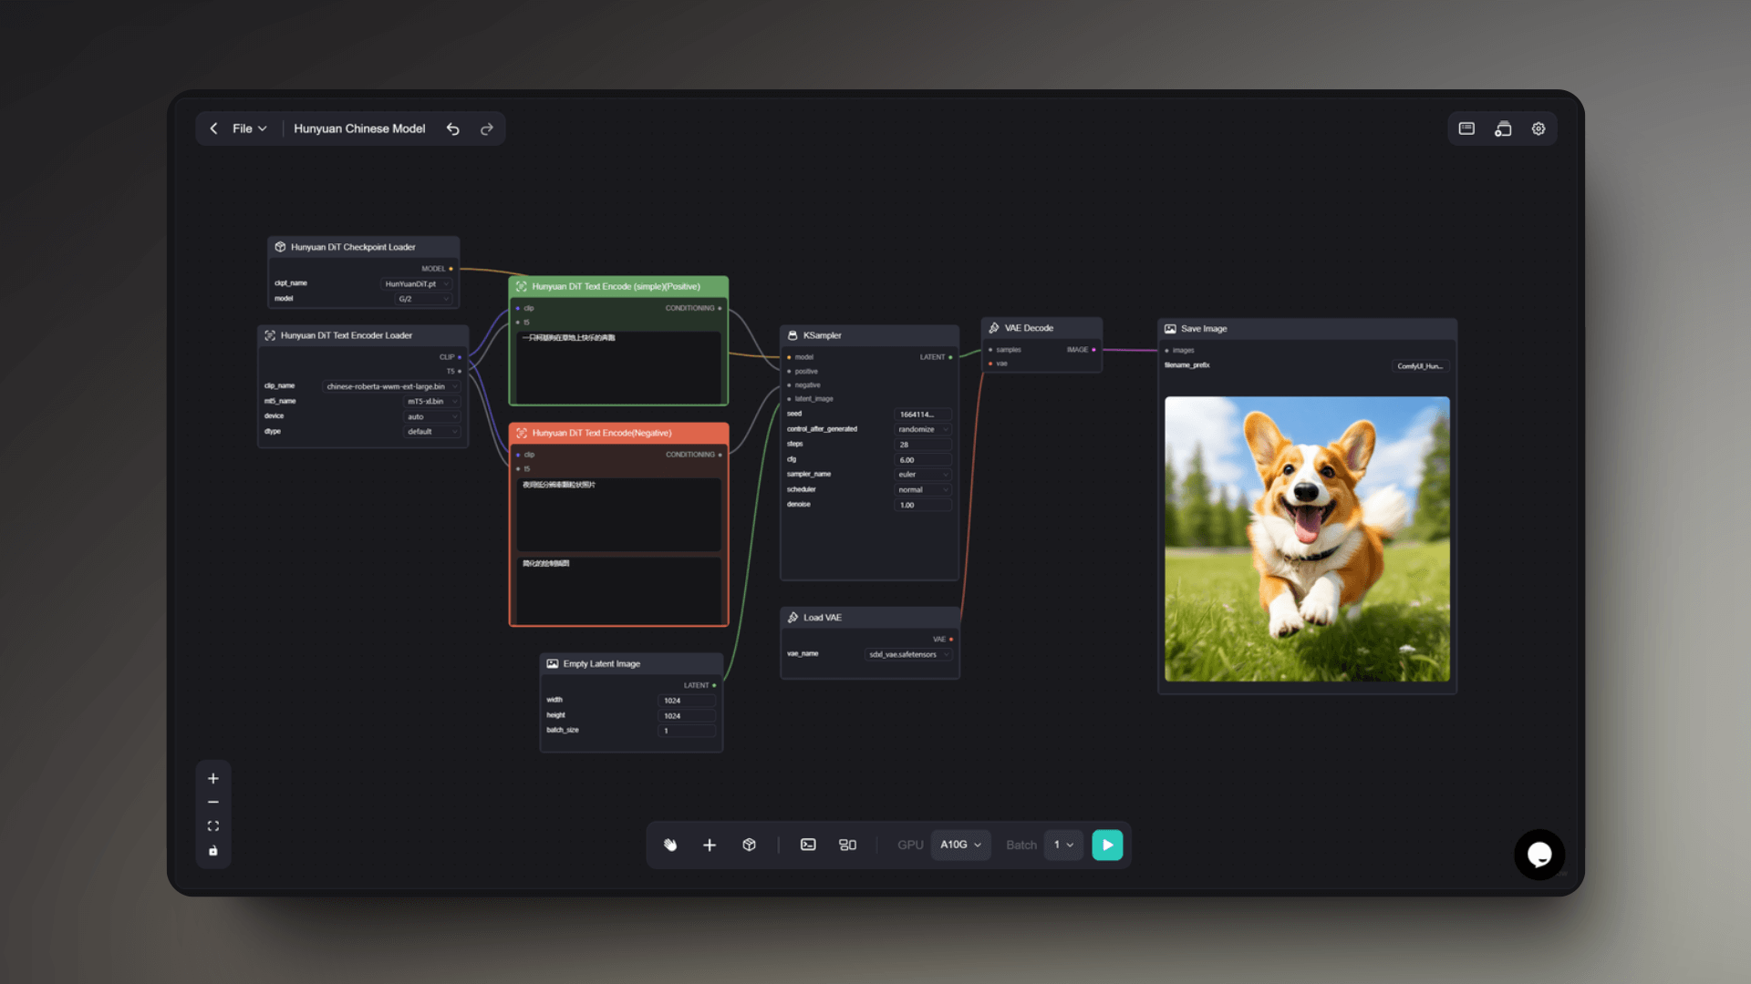Open the Batch count dropdown

coord(1063,845)
